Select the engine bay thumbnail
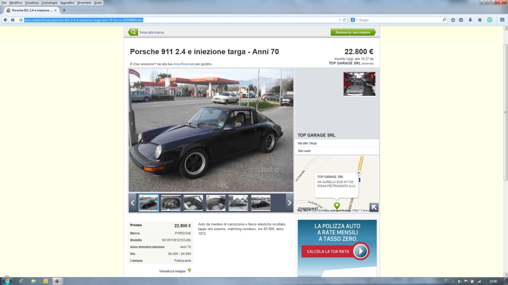 click(x=171, y=203)
